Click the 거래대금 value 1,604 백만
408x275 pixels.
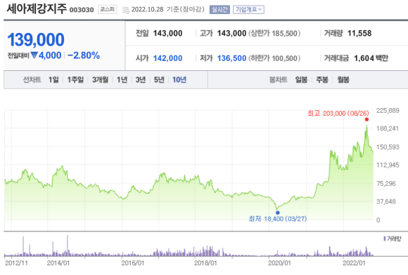coord(371,58)
